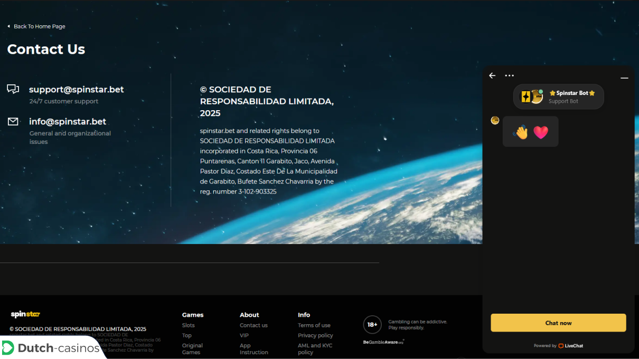
Task: Open Terms of use link
Action: [314, 325]
